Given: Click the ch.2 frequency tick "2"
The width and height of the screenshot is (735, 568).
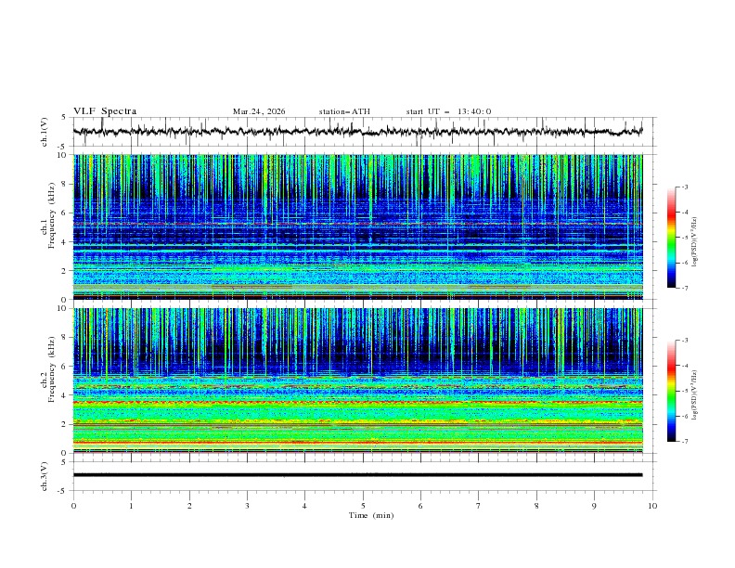Looking at the screenshot, I should (x=66, y=424).
